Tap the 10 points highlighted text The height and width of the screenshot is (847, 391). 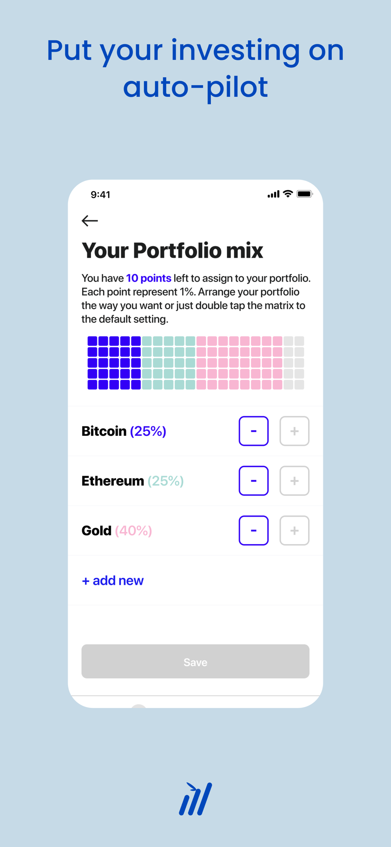(x=149, y=278)
